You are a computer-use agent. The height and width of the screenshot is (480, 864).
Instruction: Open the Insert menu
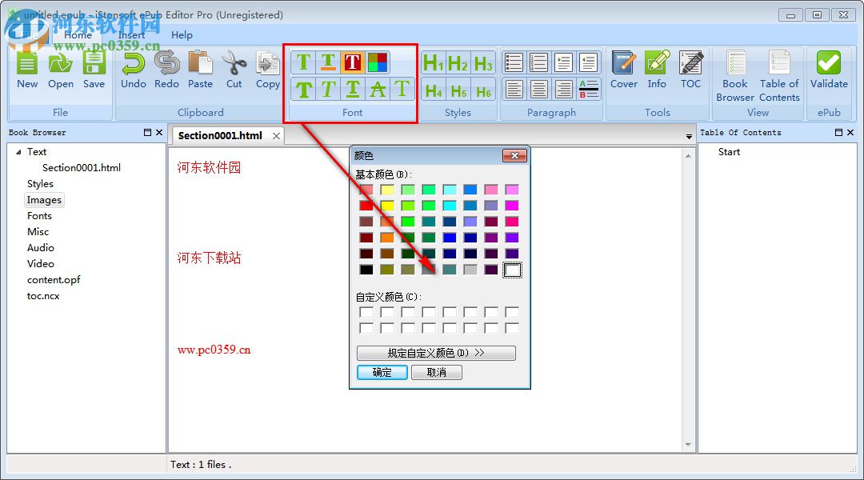131,35
